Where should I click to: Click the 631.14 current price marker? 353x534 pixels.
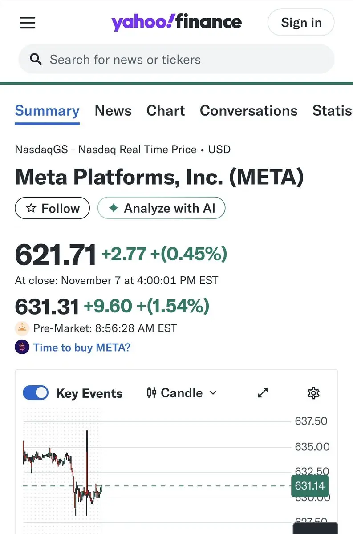[x=310, y=485]
